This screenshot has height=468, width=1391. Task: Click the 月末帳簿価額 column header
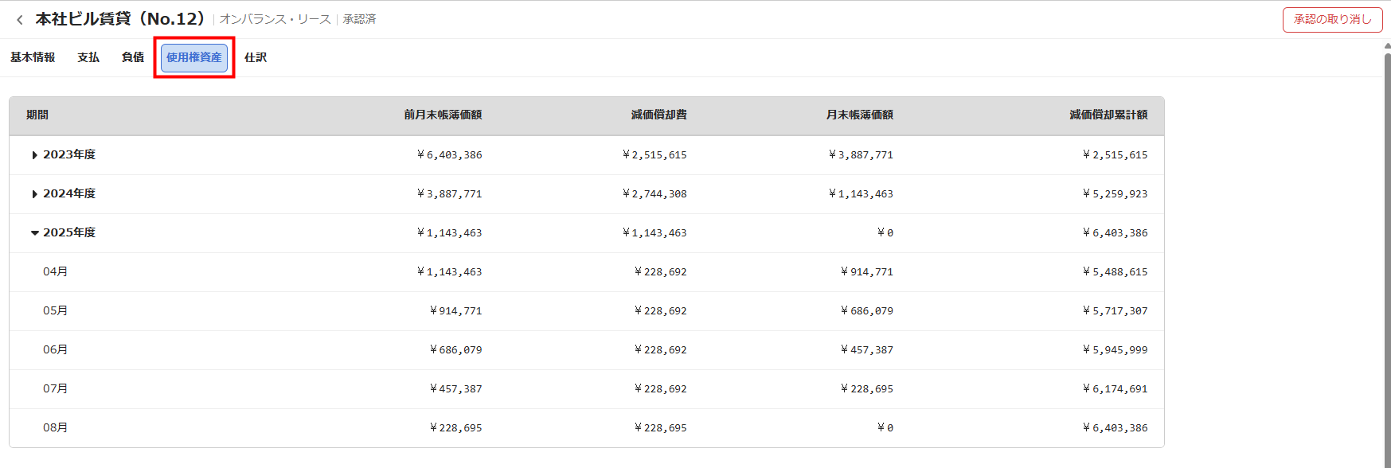coord(859,115)
